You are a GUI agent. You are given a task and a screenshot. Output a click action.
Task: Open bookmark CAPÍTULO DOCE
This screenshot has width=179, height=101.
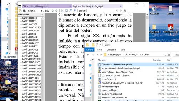(x=30, y=53)
